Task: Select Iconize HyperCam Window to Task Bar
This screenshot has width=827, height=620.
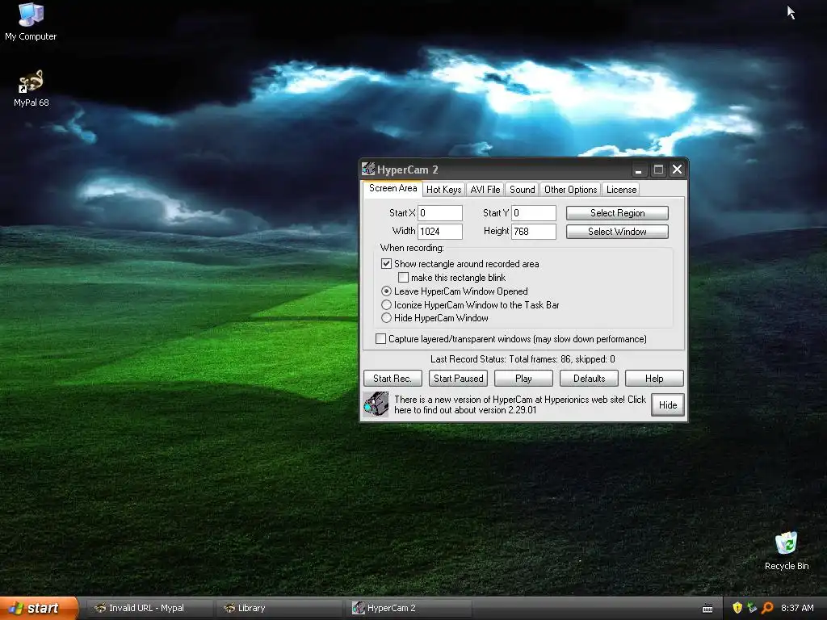Action: point(386,304)
